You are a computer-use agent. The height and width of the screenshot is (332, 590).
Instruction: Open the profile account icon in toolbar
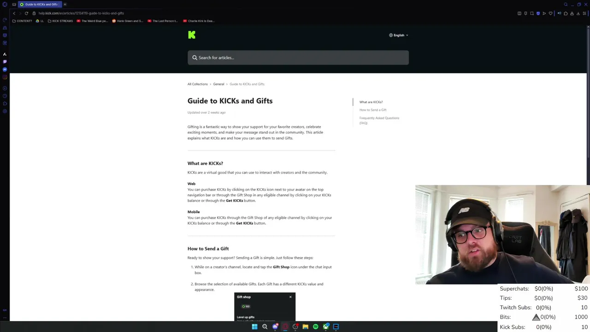(572, 13)
